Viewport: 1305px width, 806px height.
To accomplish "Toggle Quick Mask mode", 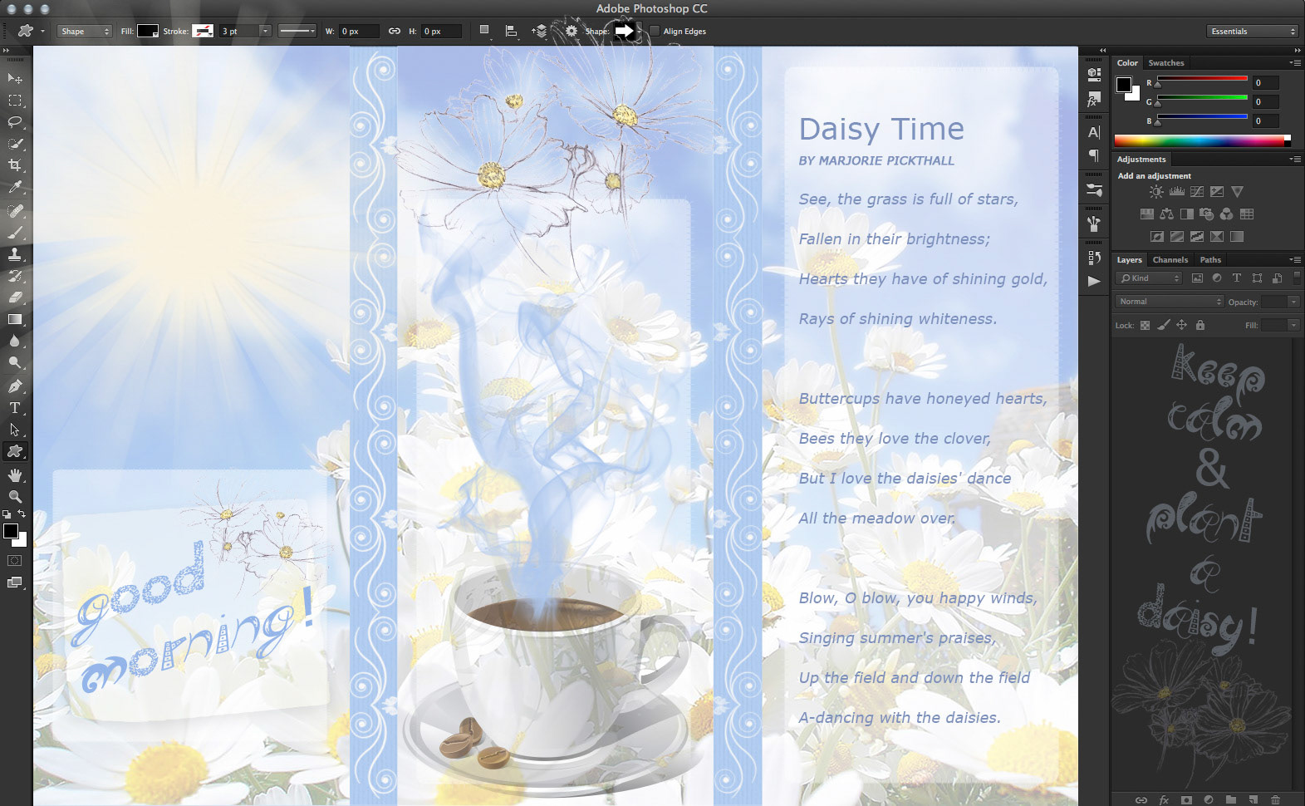I will point(15,561).
